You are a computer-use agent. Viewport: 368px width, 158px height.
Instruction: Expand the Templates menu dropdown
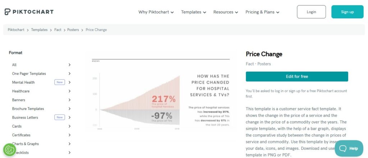tap(194, 12)
